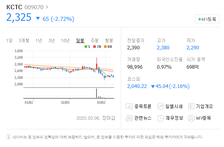
Task: Click the 3,500 price axis label
Action: pos(19,51)
